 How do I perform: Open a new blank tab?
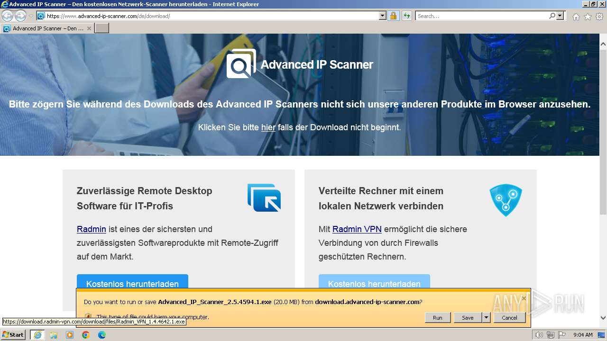102,28
